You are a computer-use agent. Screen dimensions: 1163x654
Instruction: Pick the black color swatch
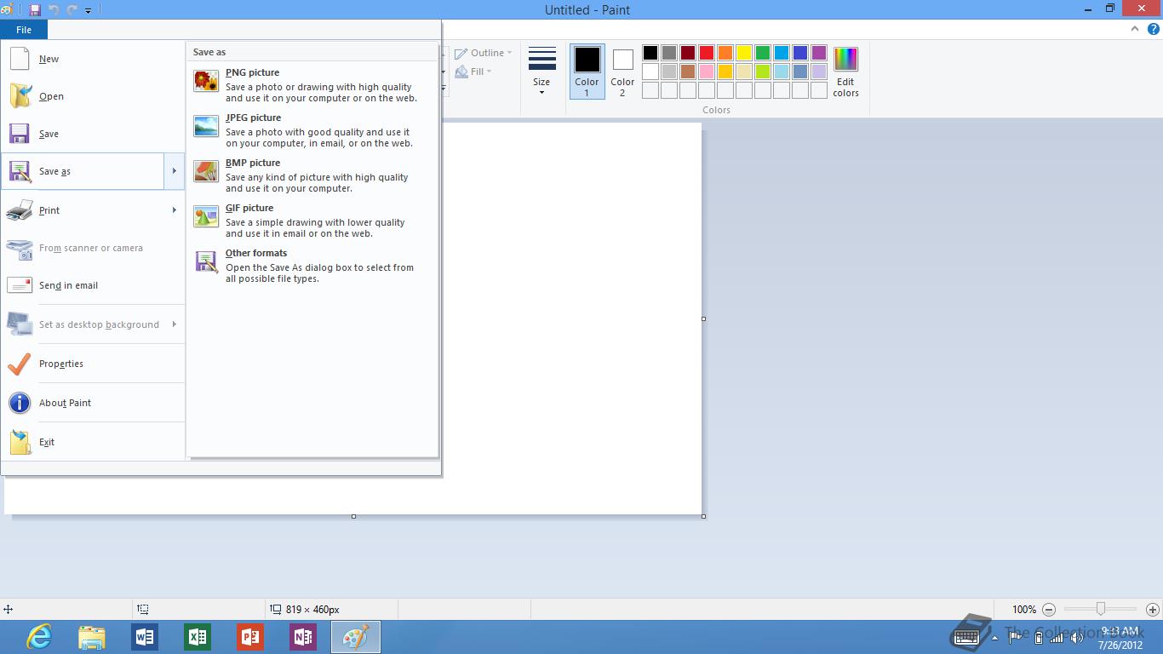click(x=650, y=53)
